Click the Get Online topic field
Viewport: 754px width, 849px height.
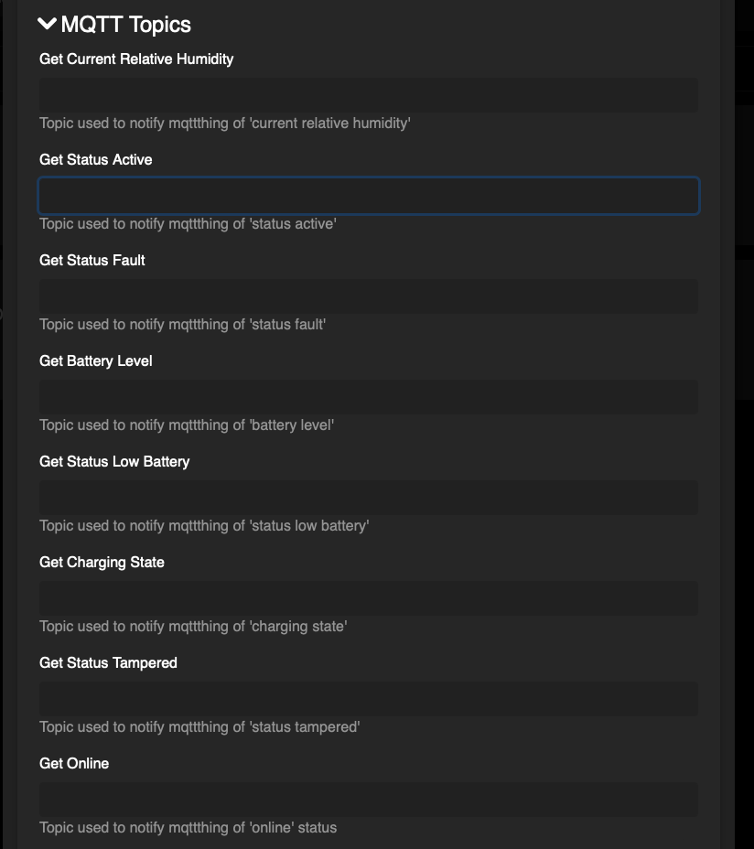tap(368, 800)
